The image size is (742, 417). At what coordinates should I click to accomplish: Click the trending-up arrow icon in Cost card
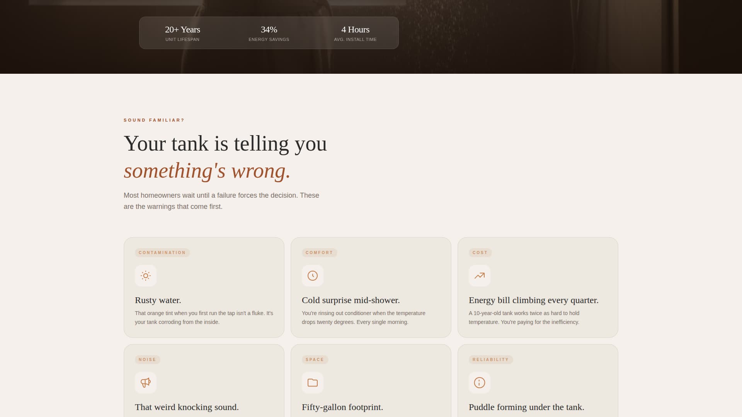pos(480,276)
